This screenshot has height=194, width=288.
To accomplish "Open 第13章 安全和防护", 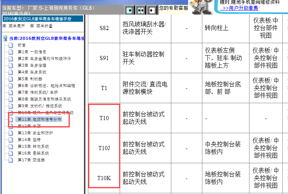I will point(35,133).
